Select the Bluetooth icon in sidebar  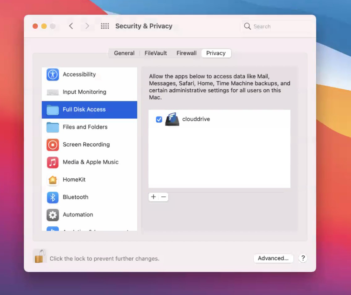(x=53, y=197)
